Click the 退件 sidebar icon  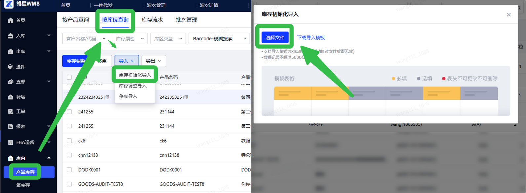11,67
